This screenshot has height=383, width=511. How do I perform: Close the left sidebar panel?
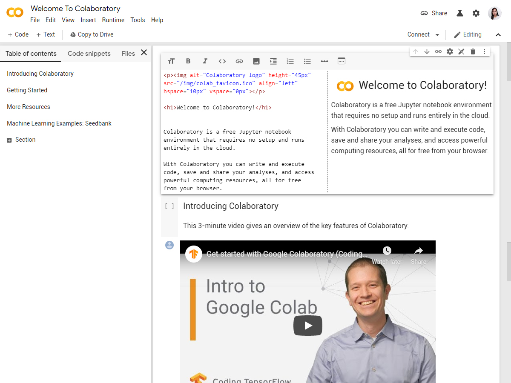point(144,52)
